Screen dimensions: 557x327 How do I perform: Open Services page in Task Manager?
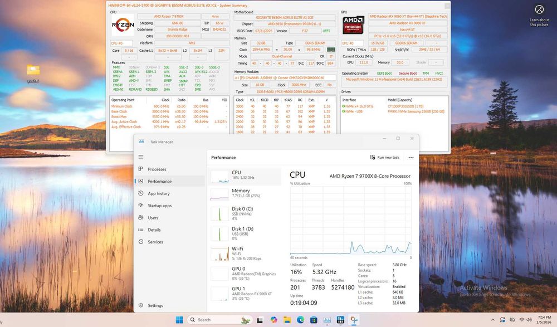click(x=170, y=242)
